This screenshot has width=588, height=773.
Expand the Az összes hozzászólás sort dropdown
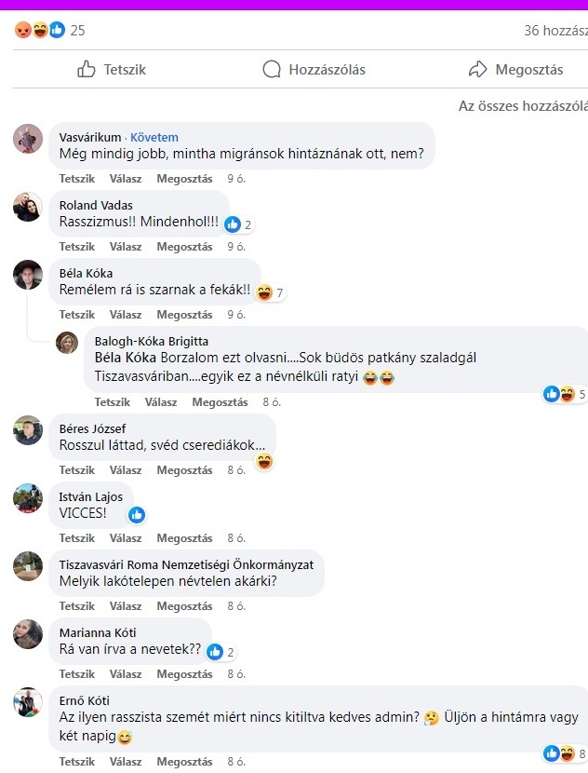(x=523, y=106)
